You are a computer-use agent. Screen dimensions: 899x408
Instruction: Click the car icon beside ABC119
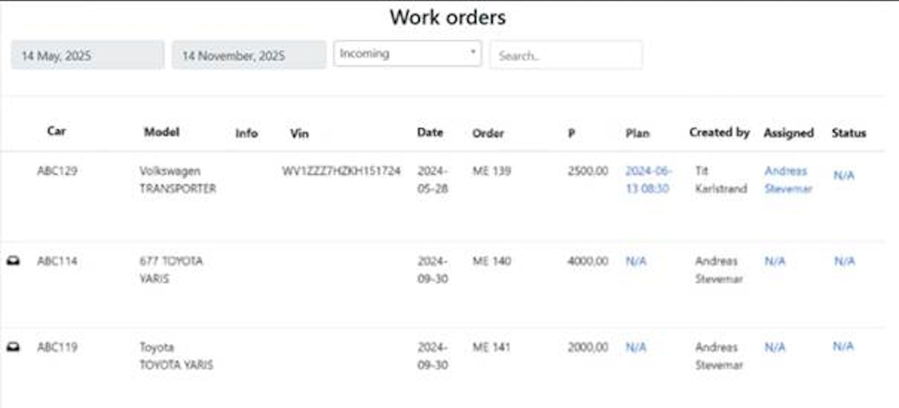tap(13, 346)
